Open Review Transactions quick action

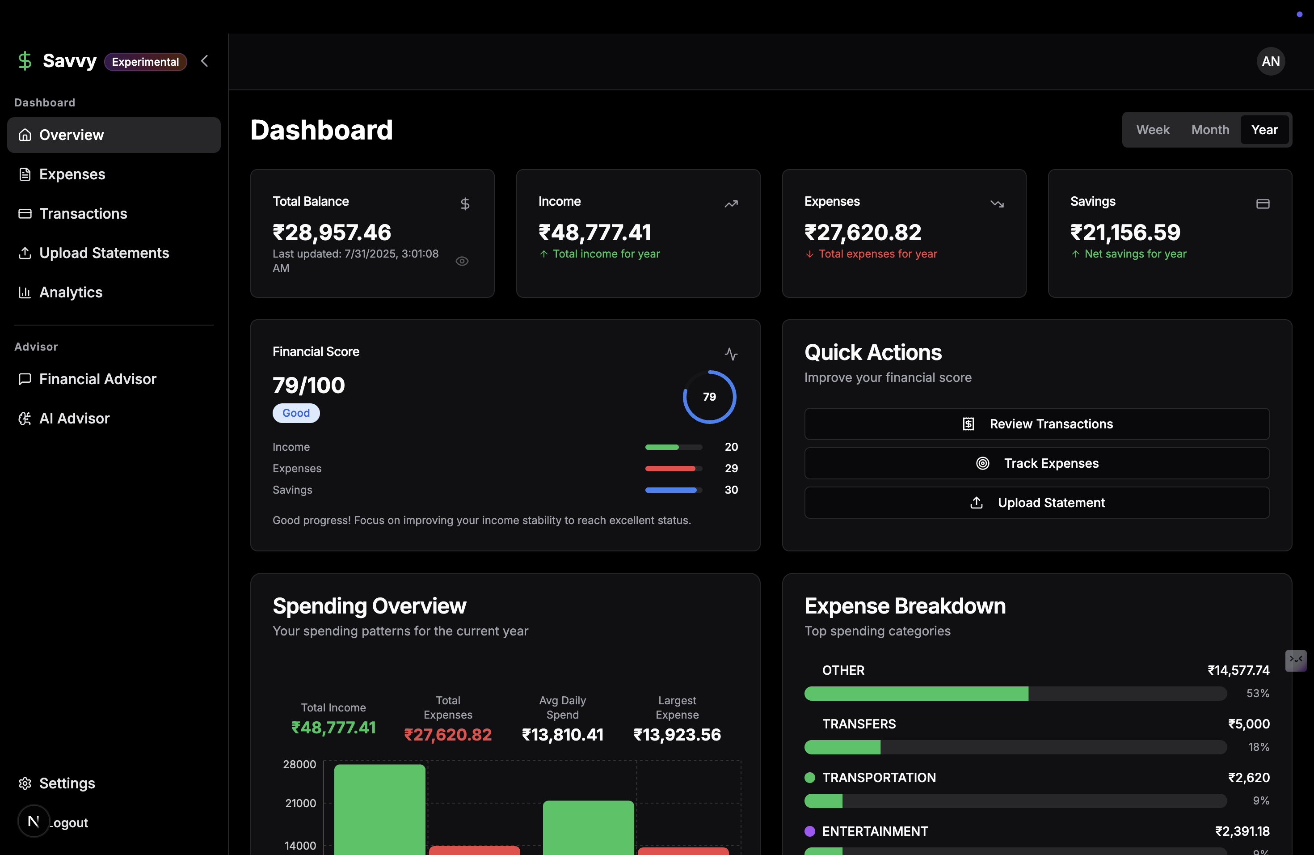(x=1036, y=423)
